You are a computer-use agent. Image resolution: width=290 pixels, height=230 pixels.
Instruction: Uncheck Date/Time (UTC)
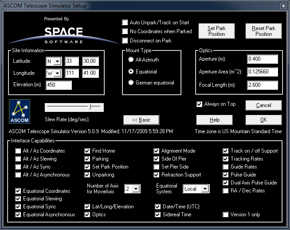click(x=157, y=207)
